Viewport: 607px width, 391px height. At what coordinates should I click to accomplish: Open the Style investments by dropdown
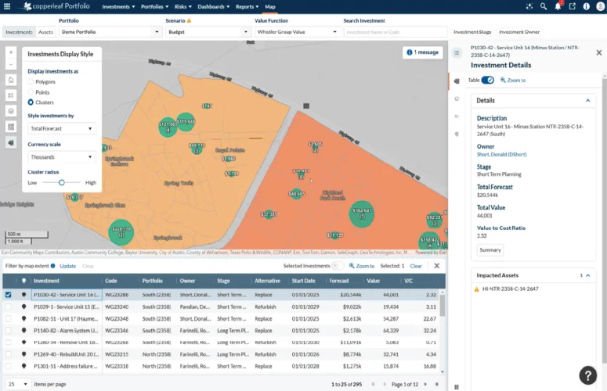(x=62, y=128)
